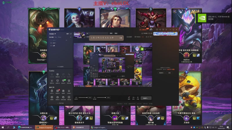Click the heart counter showing 0
Image resolution: width=232 pixels, height=130 pixels.
click(151, 37)
